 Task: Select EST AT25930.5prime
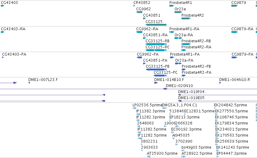[162, 153]
